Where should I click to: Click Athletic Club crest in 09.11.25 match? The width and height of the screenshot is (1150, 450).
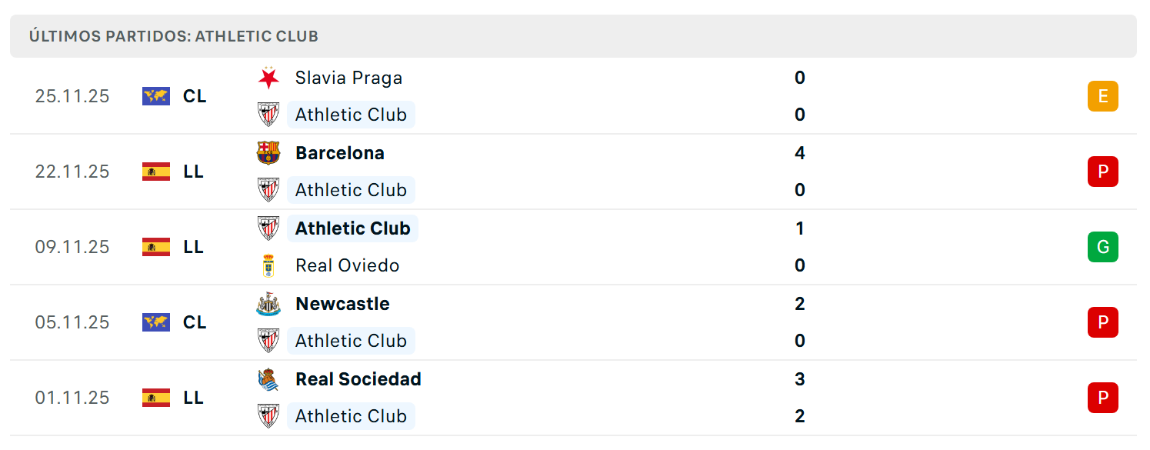(268, 228)
